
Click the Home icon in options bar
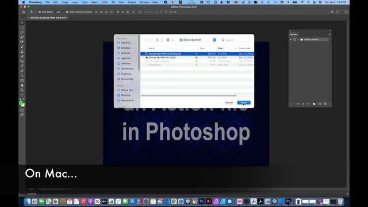(24, 11)
